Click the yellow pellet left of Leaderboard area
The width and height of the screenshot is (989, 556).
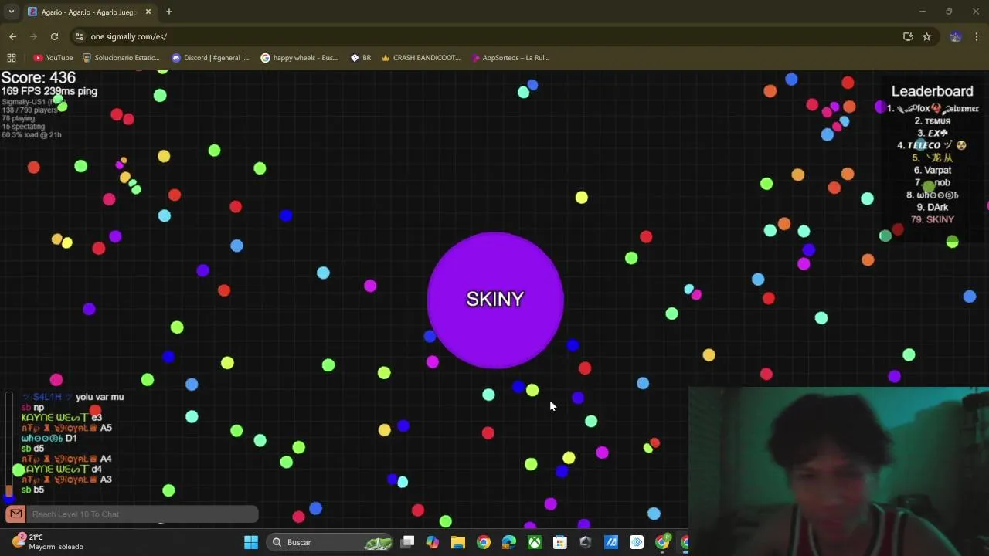click(581, 198)
